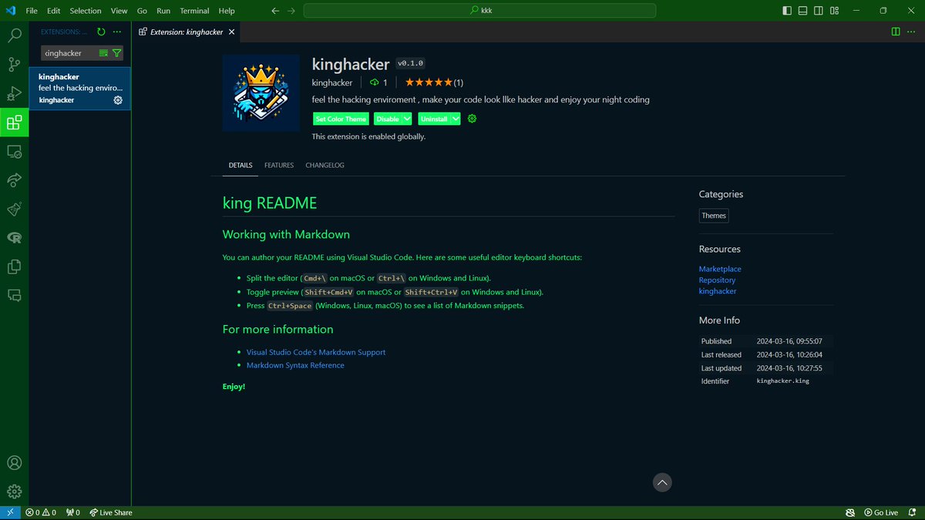Viewport: 925px width, 520px height.
Task: Click the kkk command center search box
Action: (479, 11)
